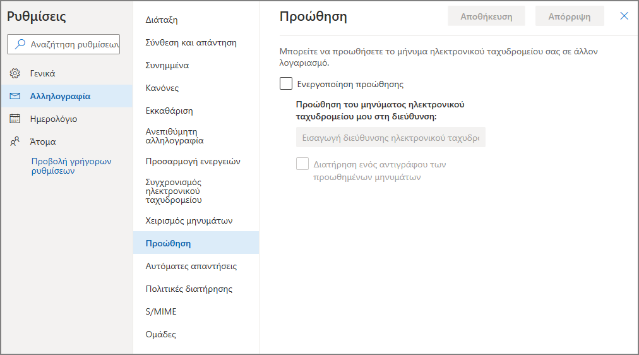Select Αυτόματες απαντήσεις in the menu
This screenshot has width=639, height=355.
pos(191,266)
